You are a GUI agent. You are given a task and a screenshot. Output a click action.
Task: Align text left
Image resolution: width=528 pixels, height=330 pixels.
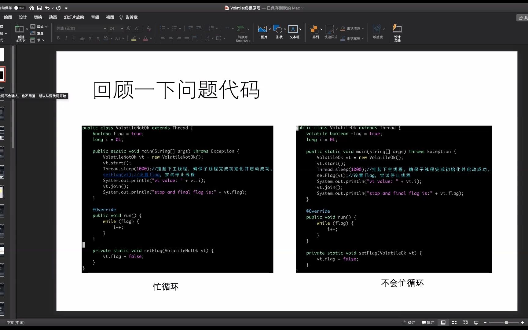coord(163,38)
